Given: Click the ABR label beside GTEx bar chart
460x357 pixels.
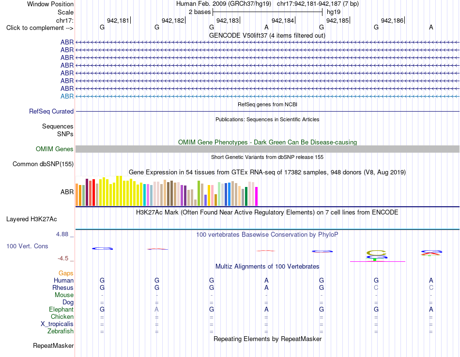Looking at the screenshot, I should (x=67, y=192).
